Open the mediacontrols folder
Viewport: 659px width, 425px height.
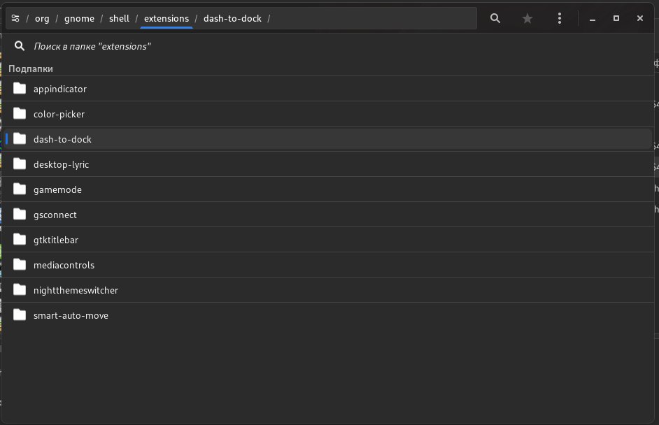328,265
